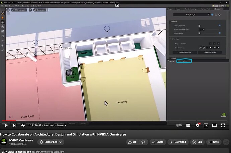Switch to the Layer tab
231x153 pixels.
178,9
